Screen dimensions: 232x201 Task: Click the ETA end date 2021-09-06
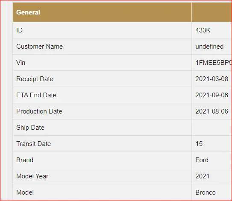212,95
